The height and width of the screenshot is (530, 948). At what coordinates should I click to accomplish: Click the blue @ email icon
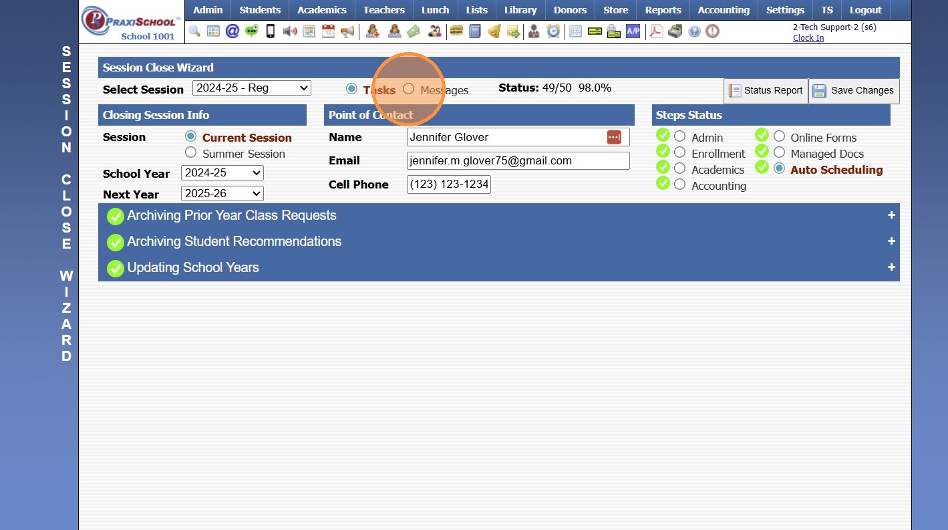click(x=232, y=31)
